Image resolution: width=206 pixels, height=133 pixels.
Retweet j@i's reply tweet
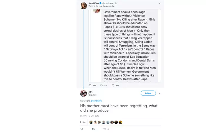[93, 129]
